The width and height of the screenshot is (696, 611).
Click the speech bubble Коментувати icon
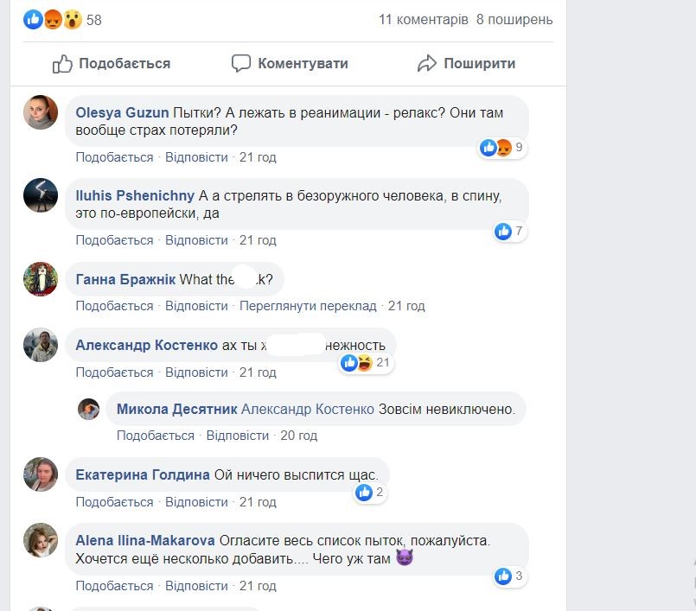(x=241, y=63)
